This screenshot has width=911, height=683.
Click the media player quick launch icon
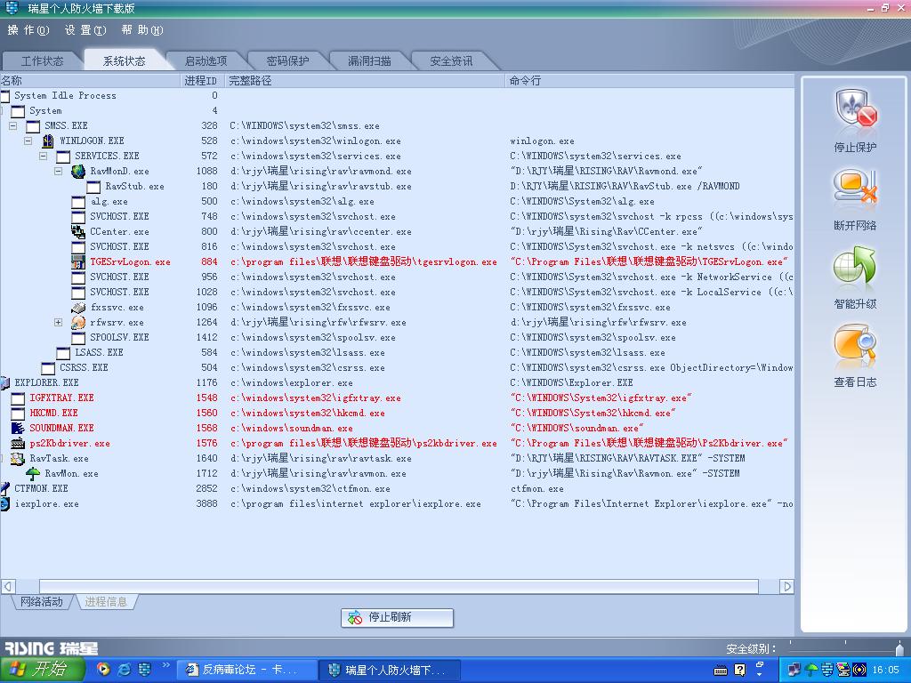point(103,669)
